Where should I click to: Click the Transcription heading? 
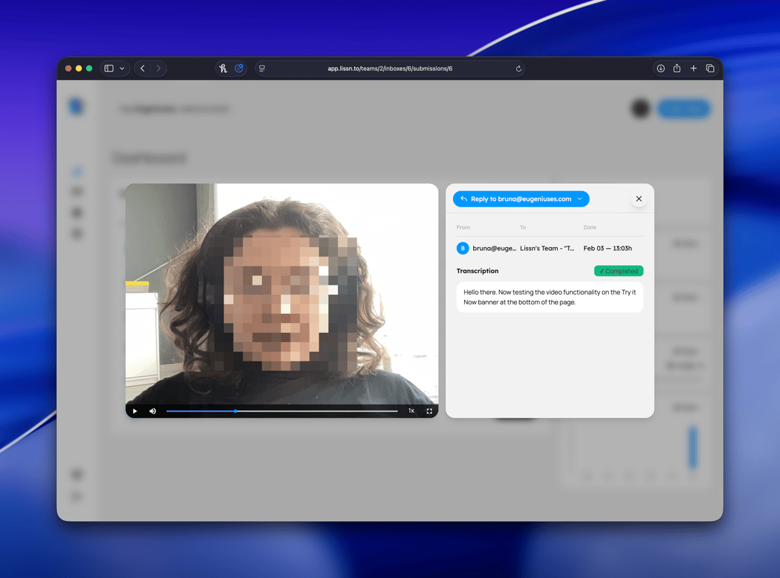(478, 271)
